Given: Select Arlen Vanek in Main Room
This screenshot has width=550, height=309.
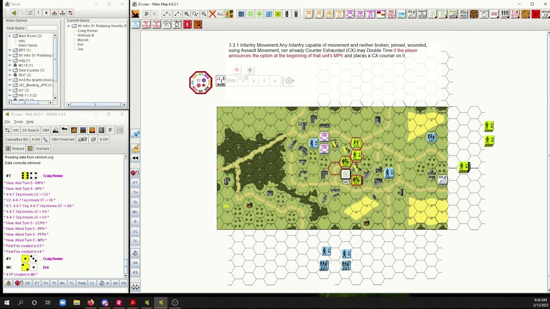Looking at the screenshot, I should pos(28,45).
